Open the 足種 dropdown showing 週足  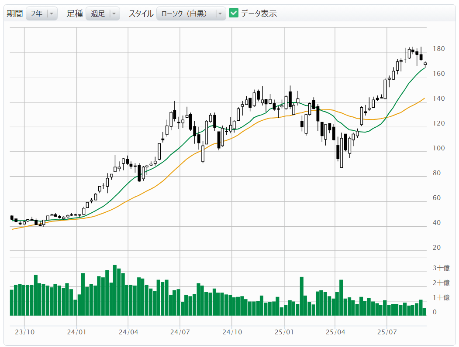click(x=98, y=14)
